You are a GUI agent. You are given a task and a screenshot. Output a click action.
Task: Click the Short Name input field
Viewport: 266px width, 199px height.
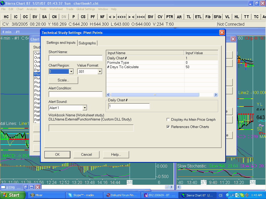75,58
